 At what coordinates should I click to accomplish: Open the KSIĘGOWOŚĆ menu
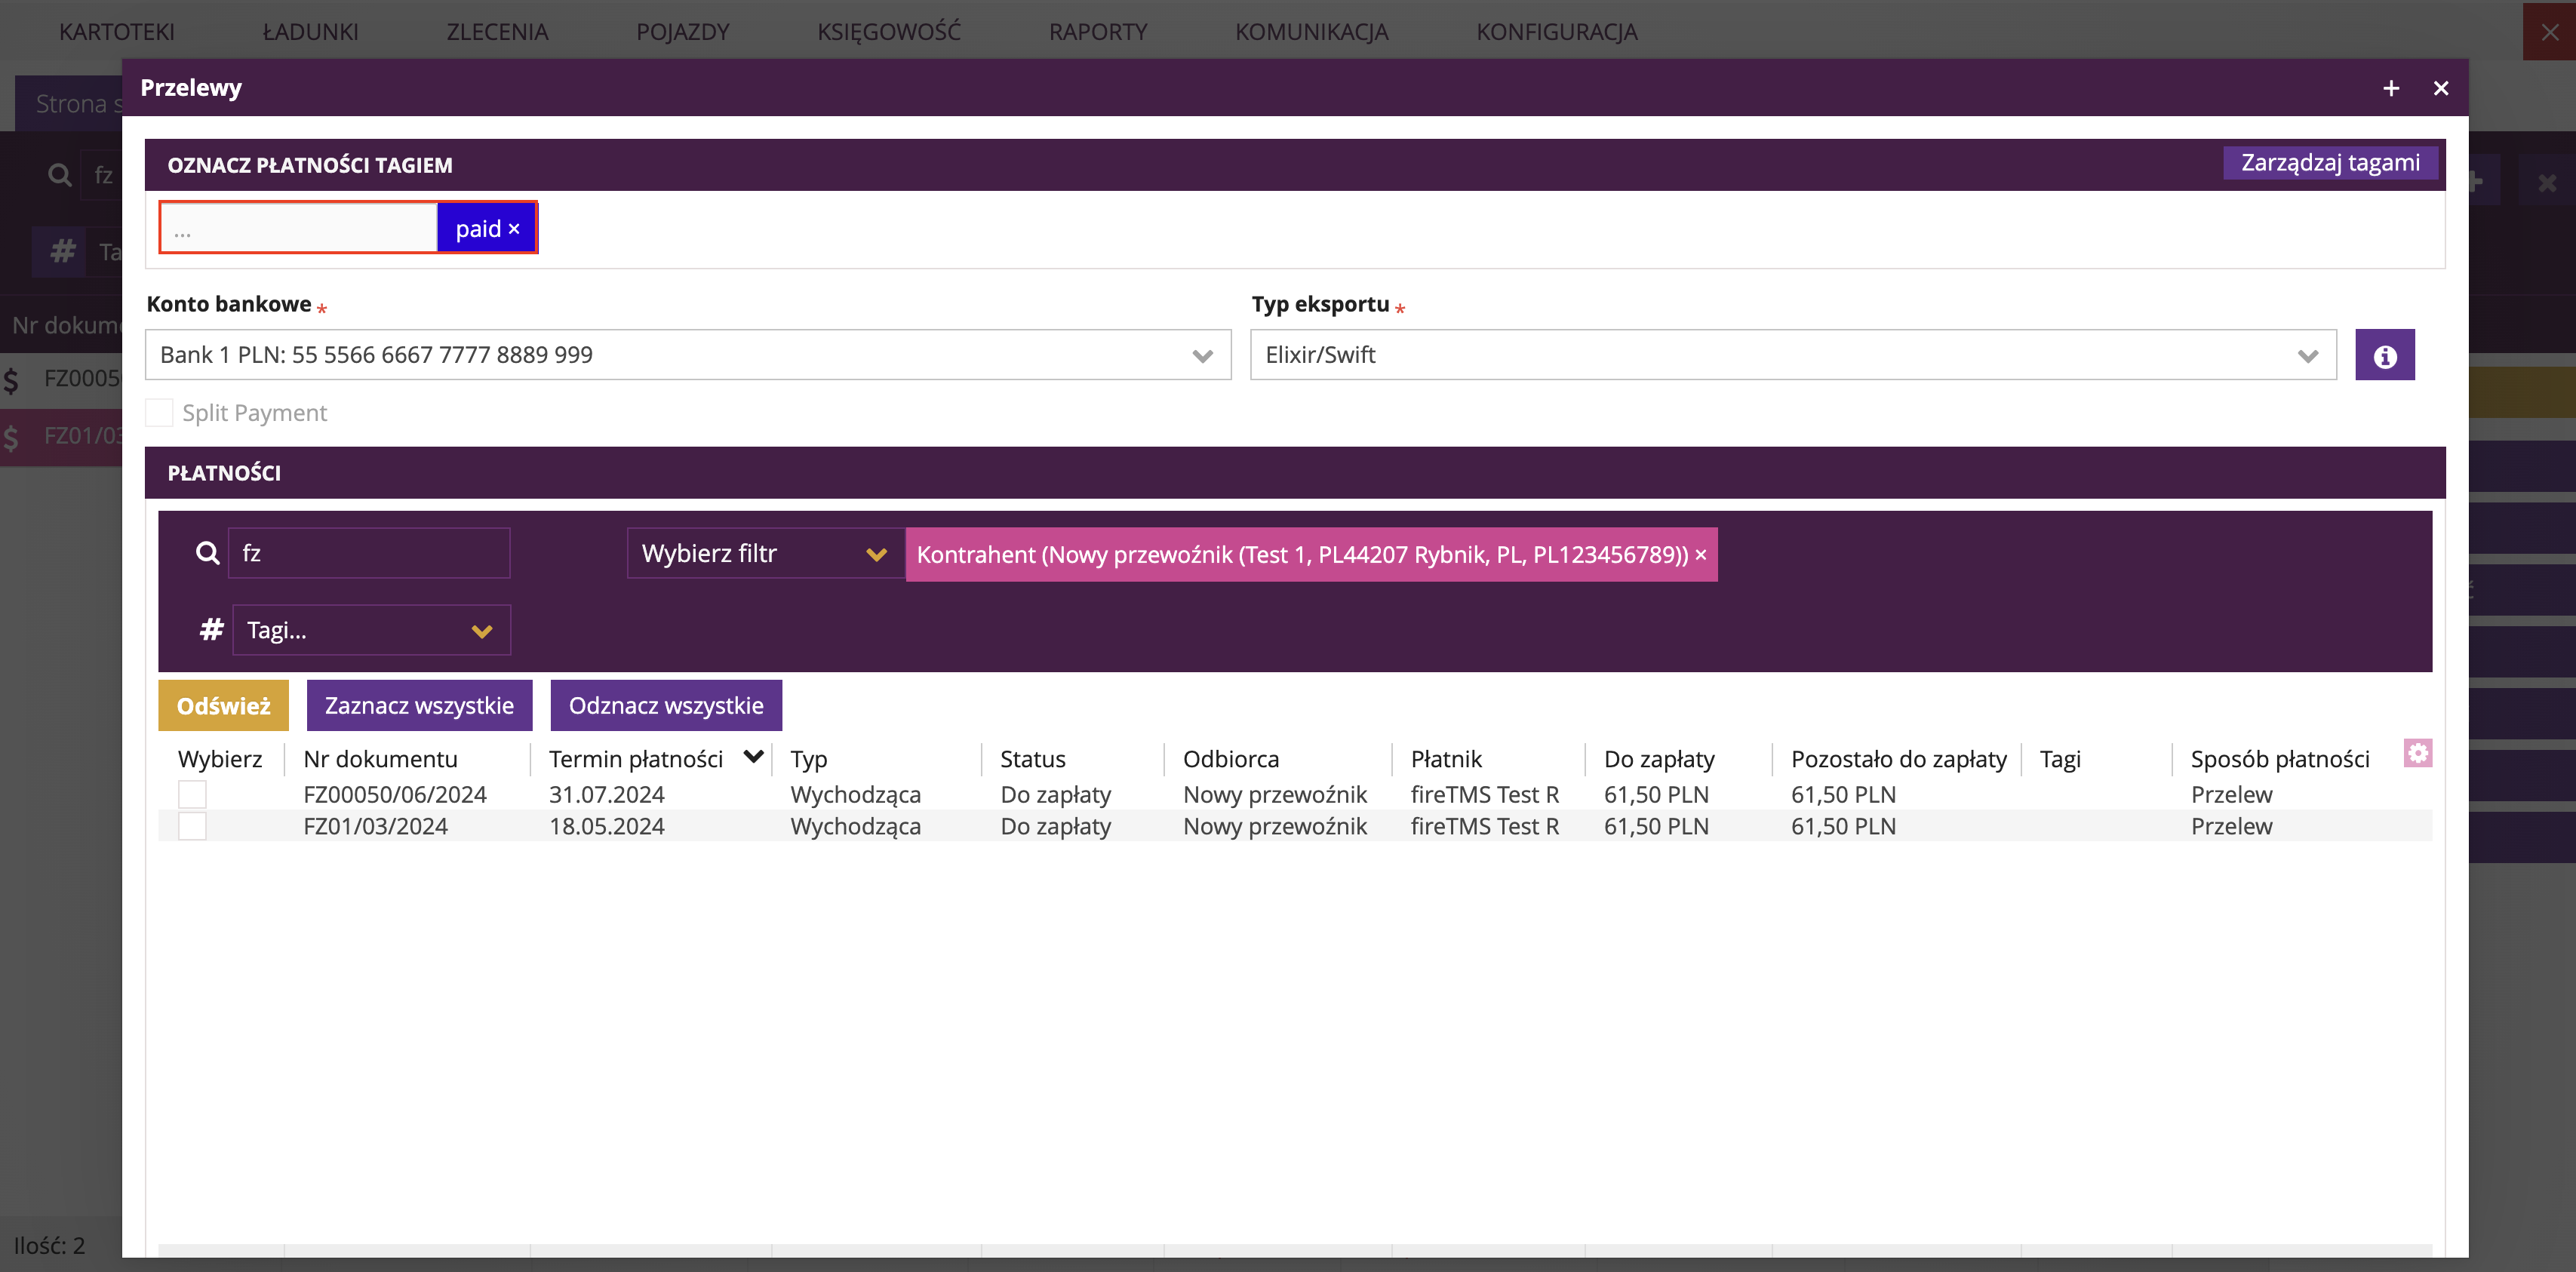coord(888,32)
